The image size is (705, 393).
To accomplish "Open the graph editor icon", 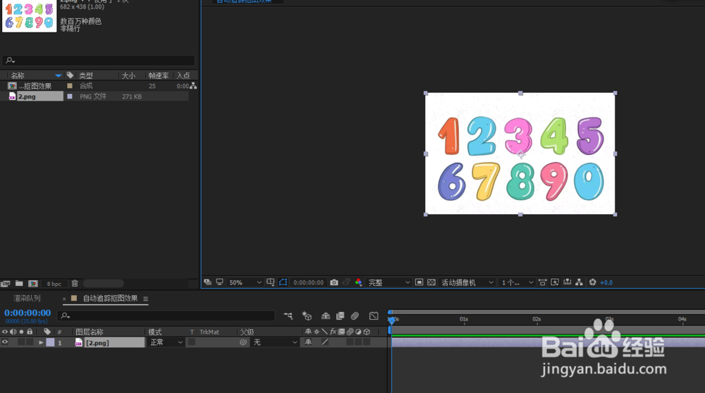I will pyautogui.click(x=374, y=316).
